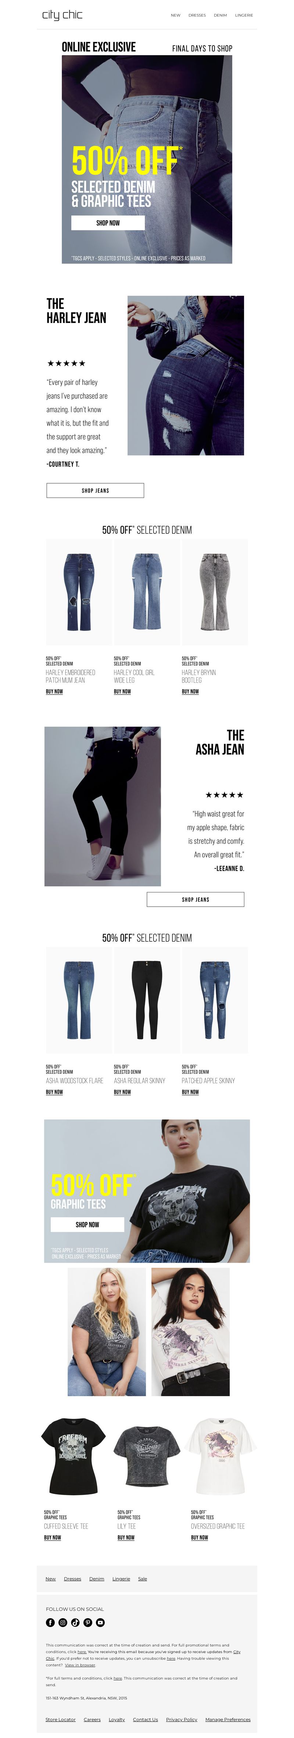This screenshot has height=1738, width=294.
Task: Open the DRESSES menu item in header
Action: coord(197,15)
